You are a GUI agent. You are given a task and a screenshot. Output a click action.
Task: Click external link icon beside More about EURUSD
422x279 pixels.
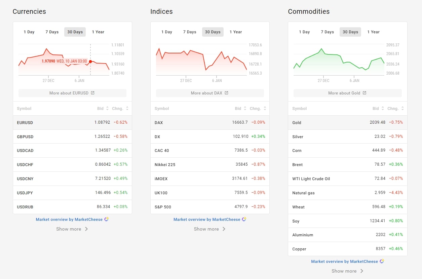tap(93, 93)
